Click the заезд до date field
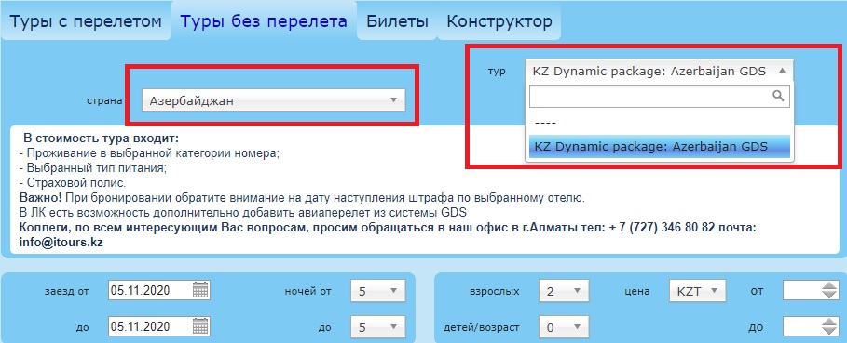This screenshot has width=847, height=343. 149,326
